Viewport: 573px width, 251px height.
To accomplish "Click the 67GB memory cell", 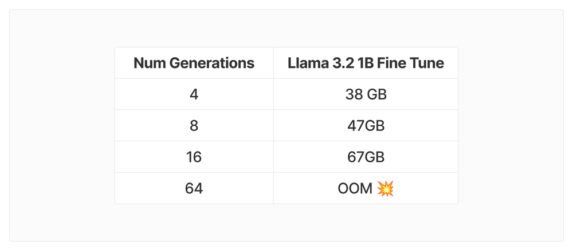I will click(366, 157).
